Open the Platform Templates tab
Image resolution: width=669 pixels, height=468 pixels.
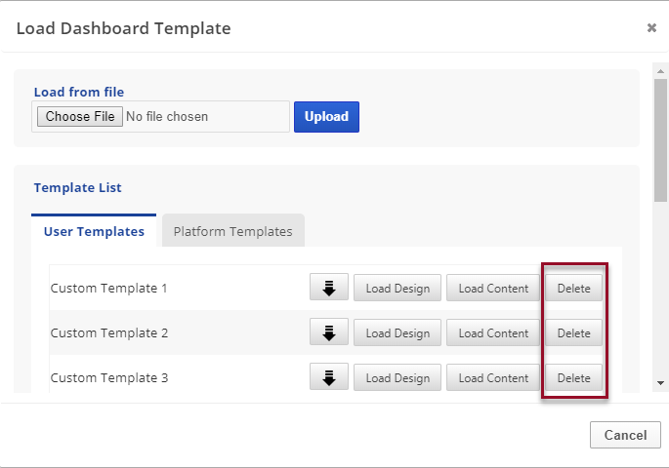point(232,232)
